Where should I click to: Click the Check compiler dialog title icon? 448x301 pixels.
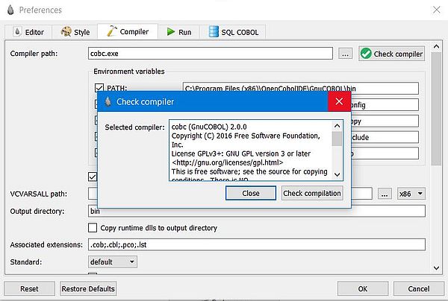[x=108, y=101]
